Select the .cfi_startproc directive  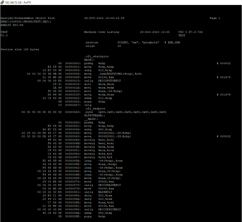(x=96, y=56)
